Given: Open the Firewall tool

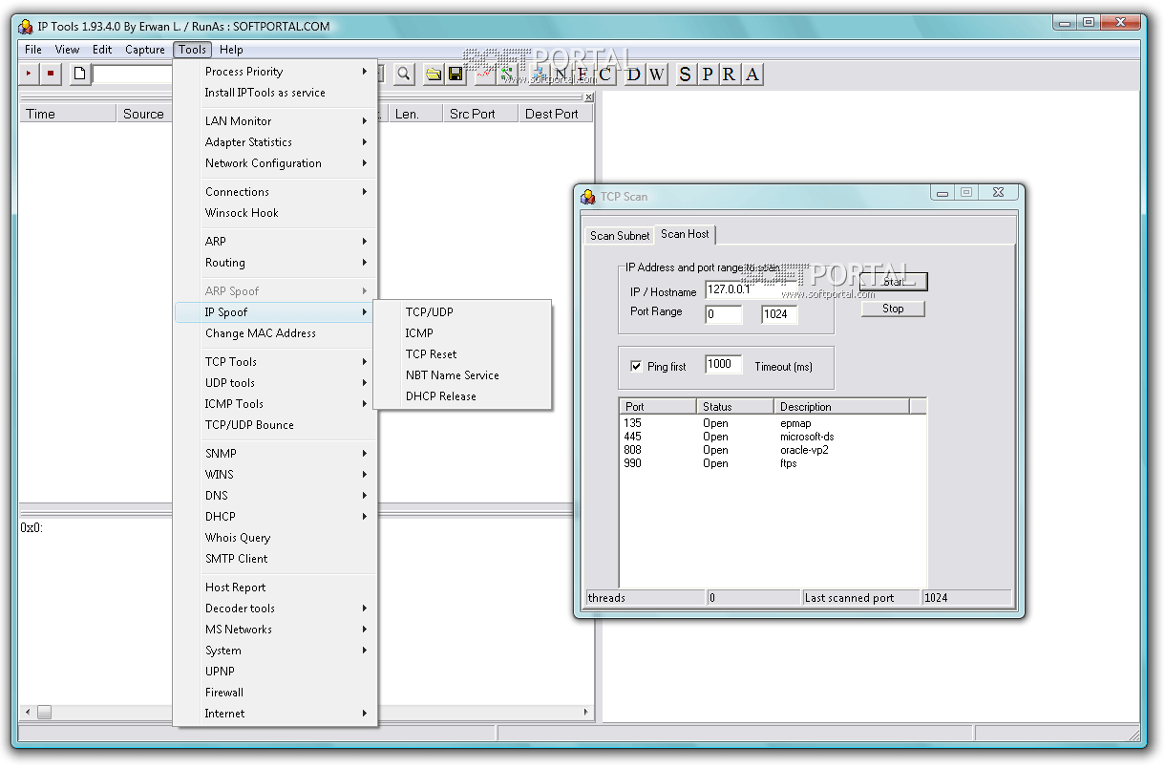Looking at the screenshot, I should pos(276,693).
